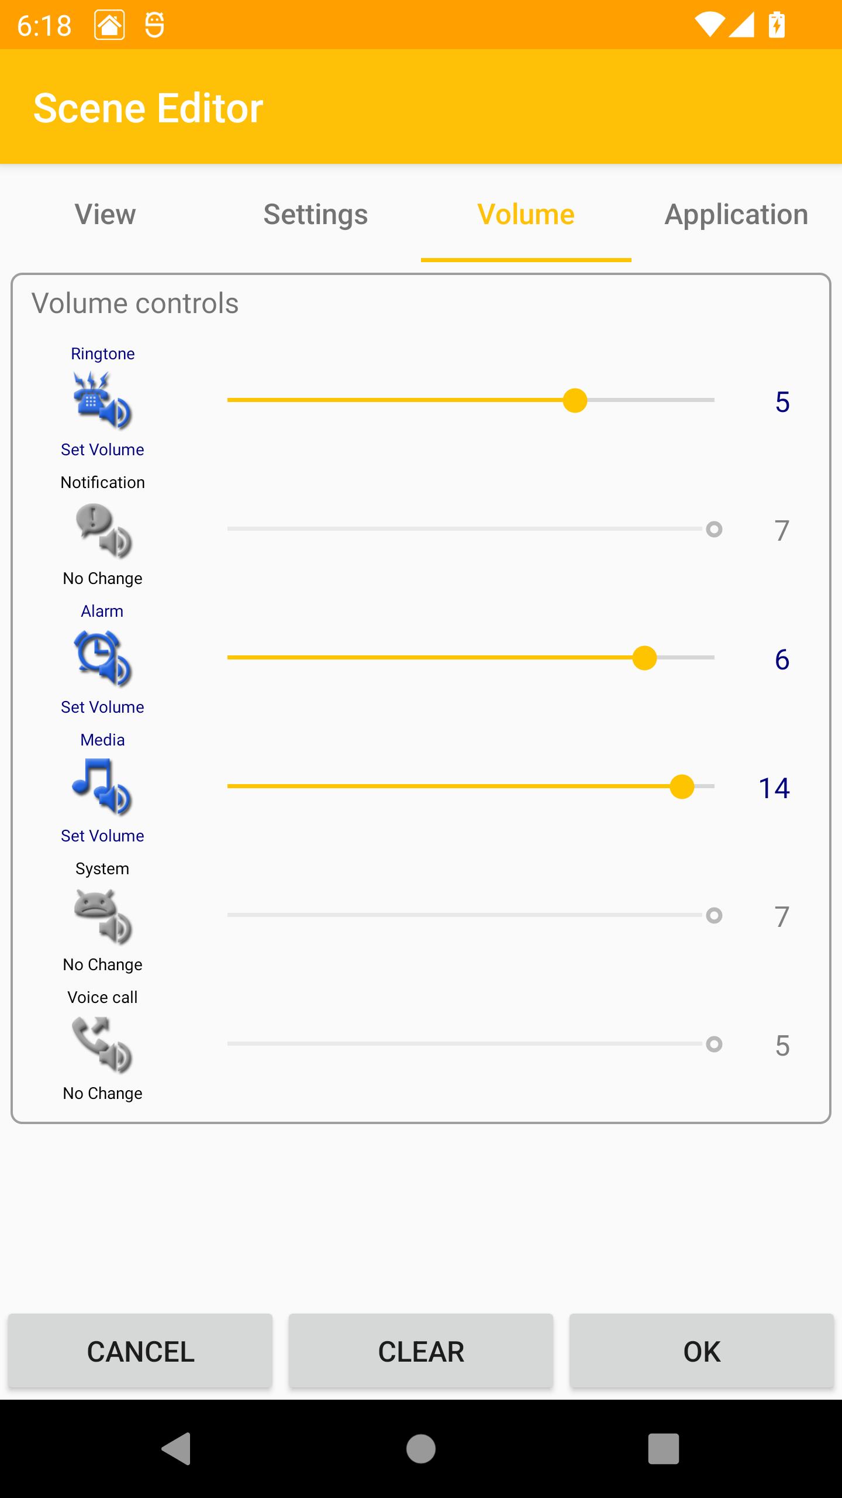Image resolution: width=842 pixels, height=1498 pixels.
Task: Tap the Media music note icon
Action: pyautogui.click(x=102, y=787)
